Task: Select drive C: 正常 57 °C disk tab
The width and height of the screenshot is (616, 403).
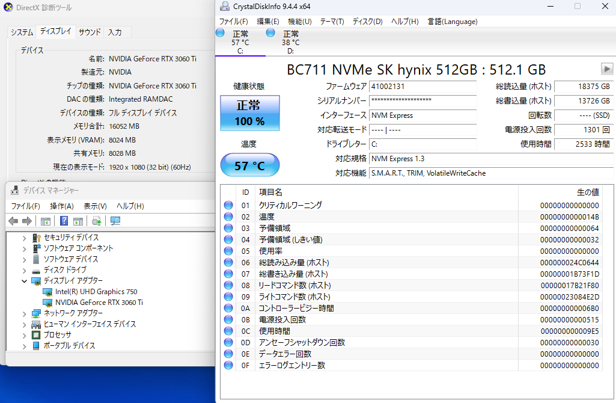Action: [240, 42]
